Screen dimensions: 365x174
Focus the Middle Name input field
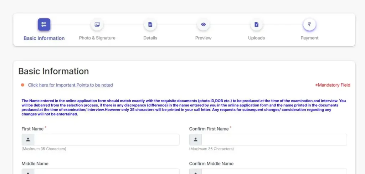(x=107, y=172)
